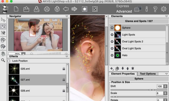
Task: Toggle the lock on 028.xml
Action: coord(64,91)
